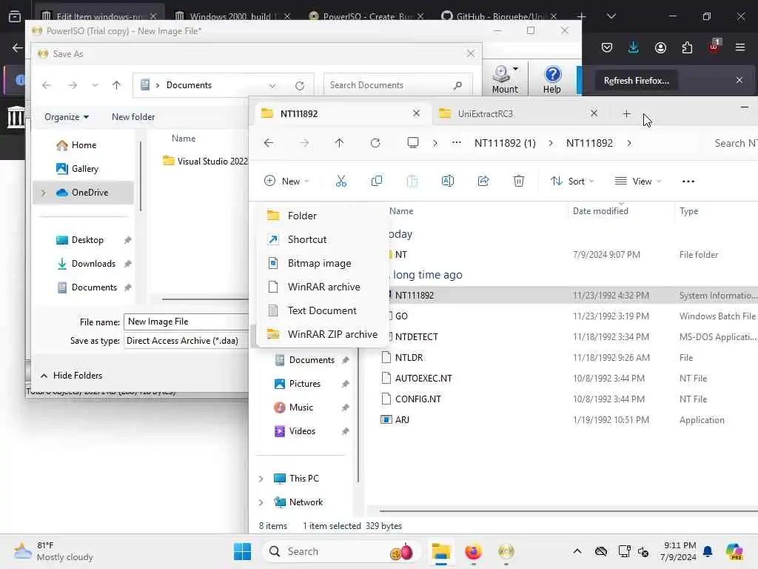The image size is (758, 569).
Task: Click the Rename icon in Explorer toolbar
Action: [448, 181]
